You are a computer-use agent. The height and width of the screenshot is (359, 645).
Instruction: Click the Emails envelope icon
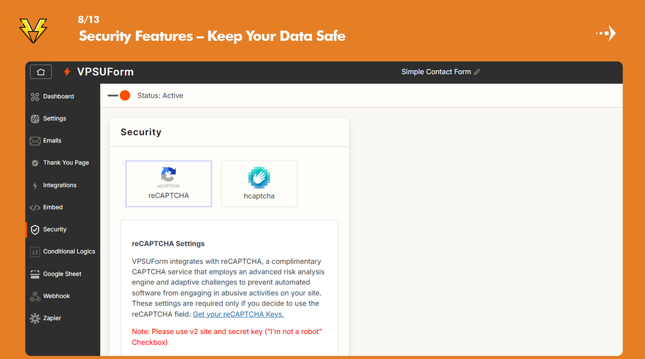(35, 141)
